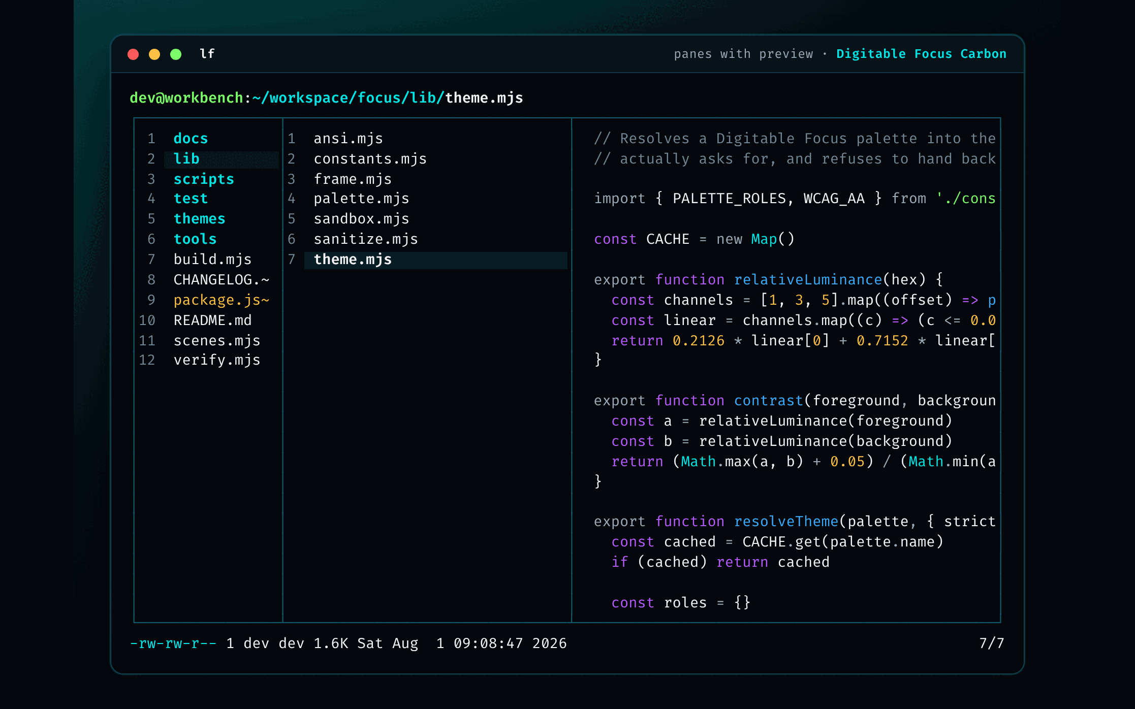Click the lf window title
The width and height of the screenshot is (1135, 709).
tap(207, 54)
